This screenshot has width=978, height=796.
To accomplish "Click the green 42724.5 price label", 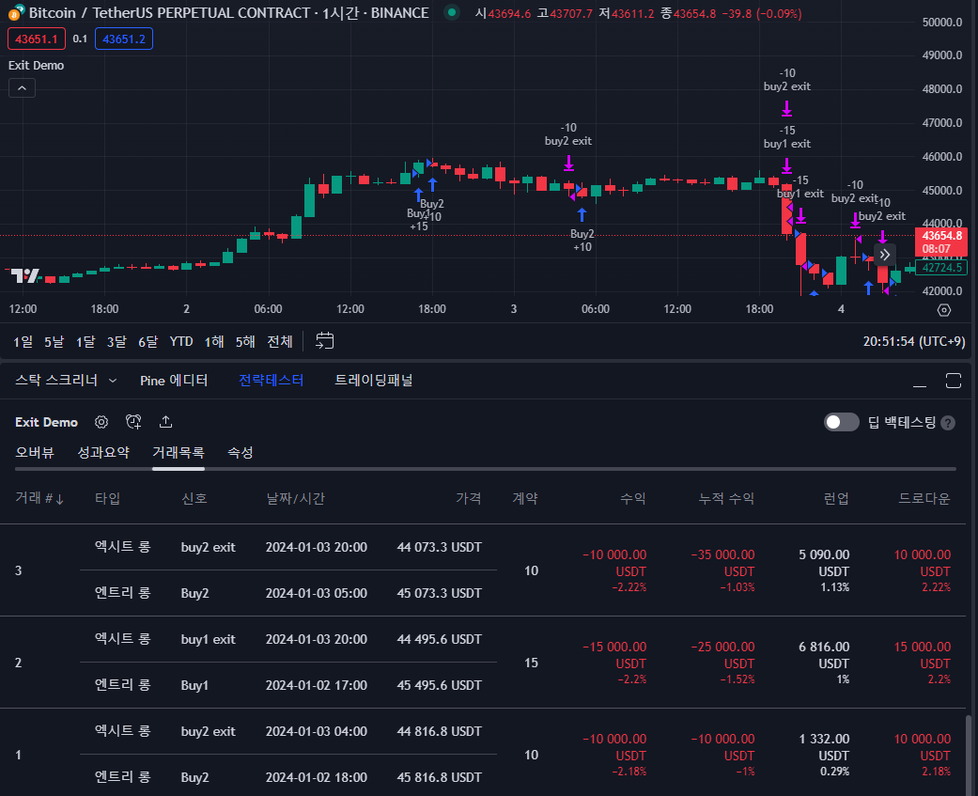I will 941,268.
